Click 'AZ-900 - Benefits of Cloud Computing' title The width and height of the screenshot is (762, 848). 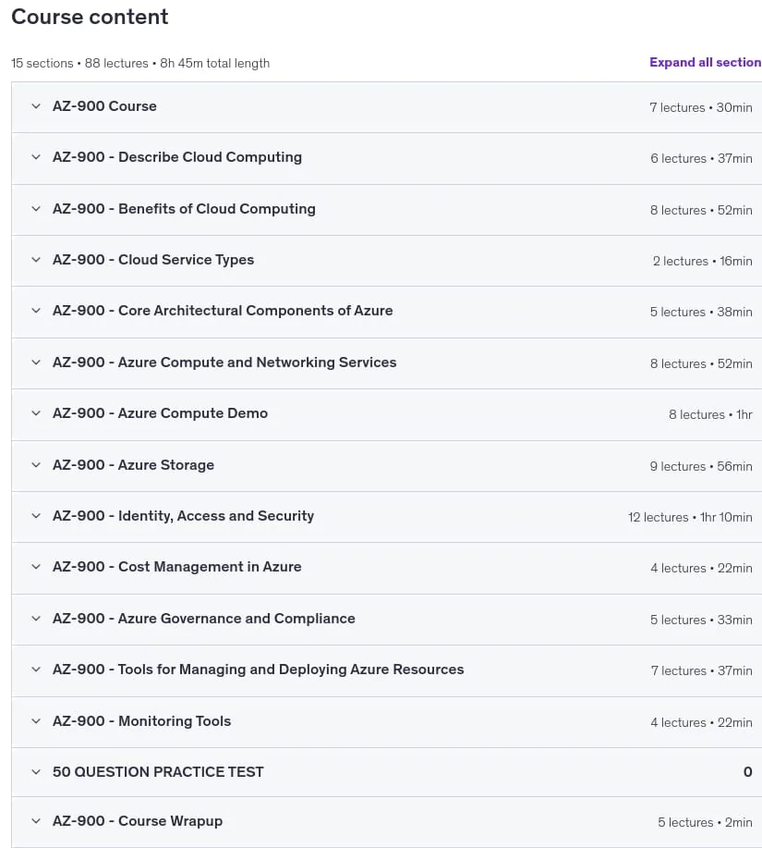pos(184,209)
